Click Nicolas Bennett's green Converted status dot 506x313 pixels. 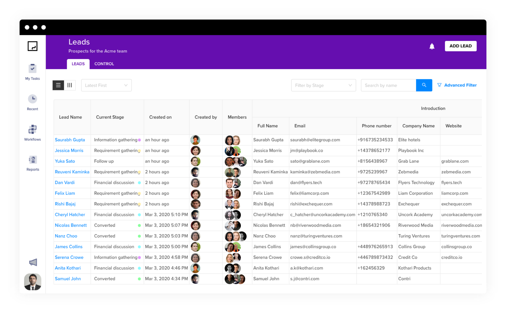point(139,225)
